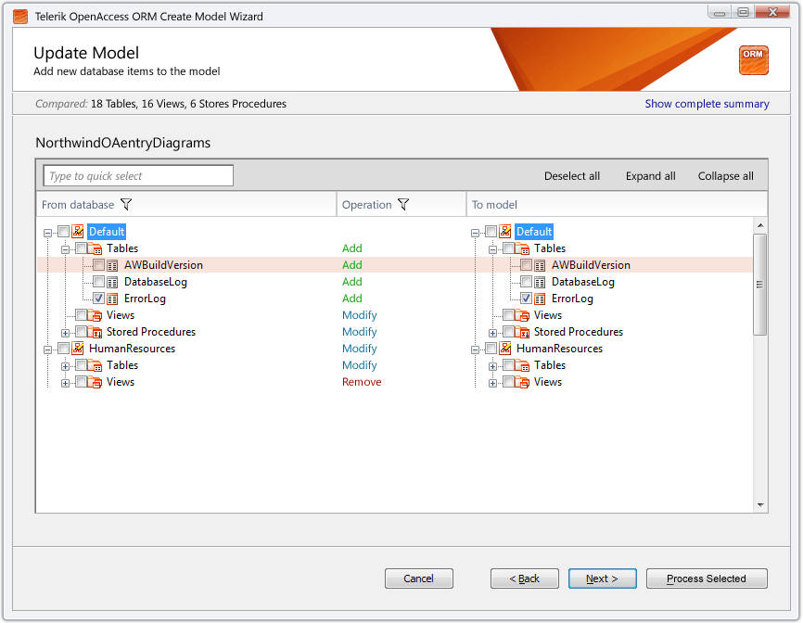Viewport: 803px width, 623px height.
Task: Click Tables folder icon under HumanResources, From database
Action: pyautogui.click(x=95, y=365)
